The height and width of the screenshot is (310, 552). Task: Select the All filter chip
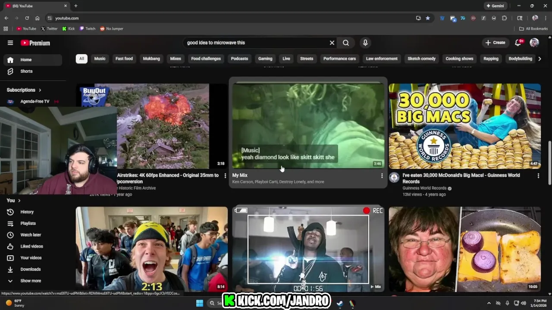coord(82,59)
